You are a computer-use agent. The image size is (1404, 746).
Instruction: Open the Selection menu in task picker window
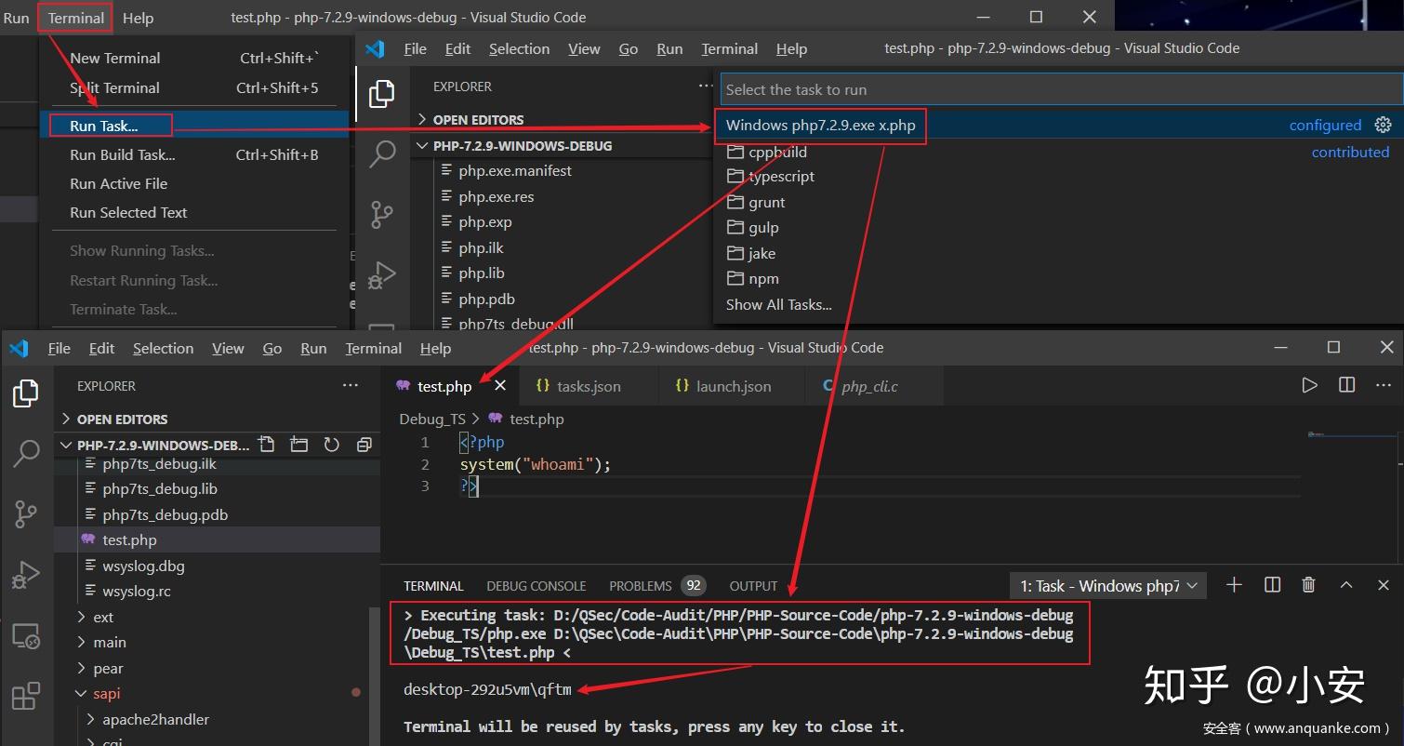519,48
